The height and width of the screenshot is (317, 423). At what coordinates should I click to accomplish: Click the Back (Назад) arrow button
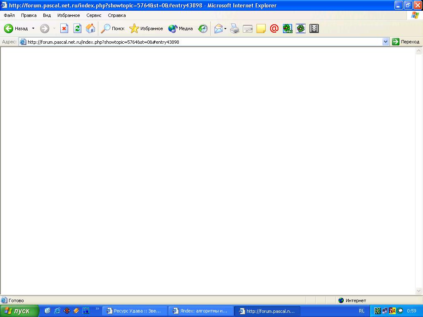pyautogui.click(x=15, y=28)
